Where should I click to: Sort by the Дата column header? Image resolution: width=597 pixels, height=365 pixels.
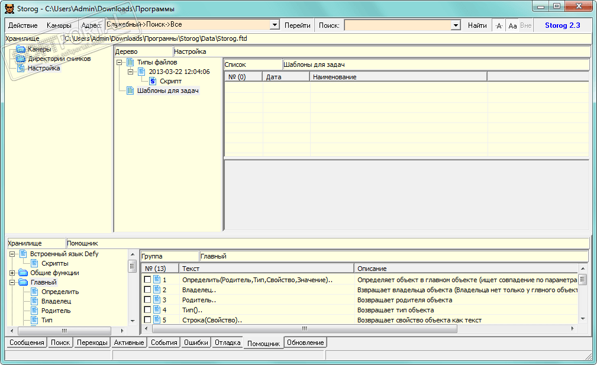286,77
